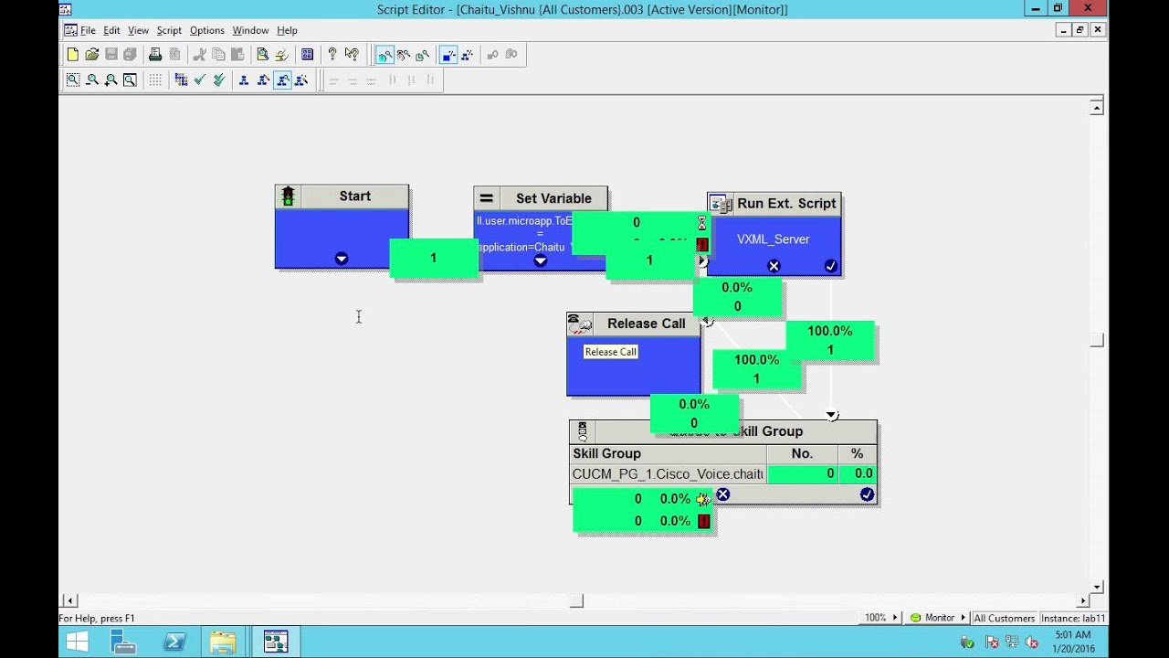This screenshot has width=1169, height=658.
Task: Click the Release Call node phone icon
Action: (x=580, y=324)
